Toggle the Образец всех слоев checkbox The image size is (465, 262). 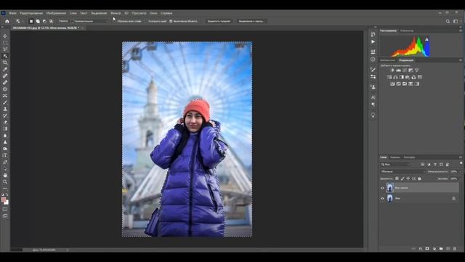click(x=115, y=21)
